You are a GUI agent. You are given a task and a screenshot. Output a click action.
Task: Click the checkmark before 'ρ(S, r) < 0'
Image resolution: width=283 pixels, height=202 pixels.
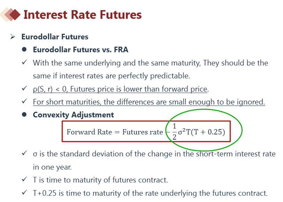point(24,88)
